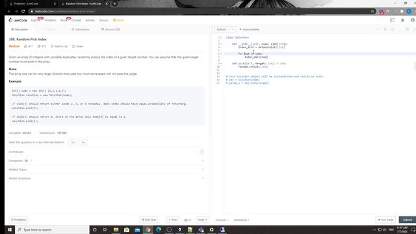Viewport: 416px width, 234px height.
Task: Click the Submit button
Action: point(408,220)
